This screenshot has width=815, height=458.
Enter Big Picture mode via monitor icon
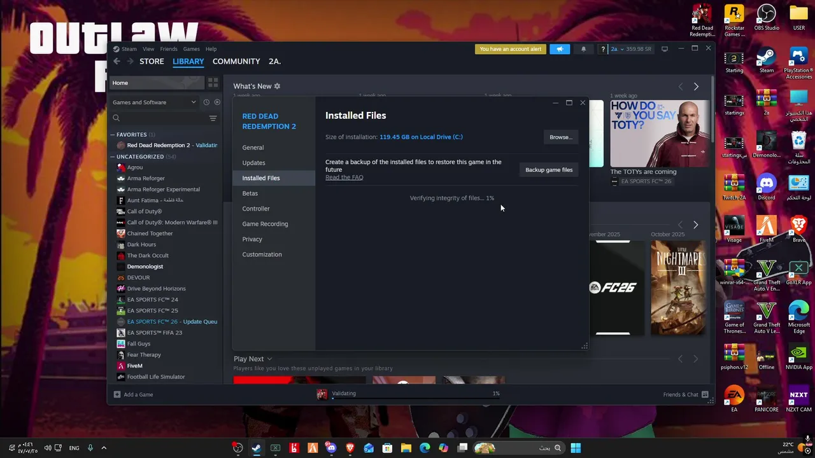point(665,49)
